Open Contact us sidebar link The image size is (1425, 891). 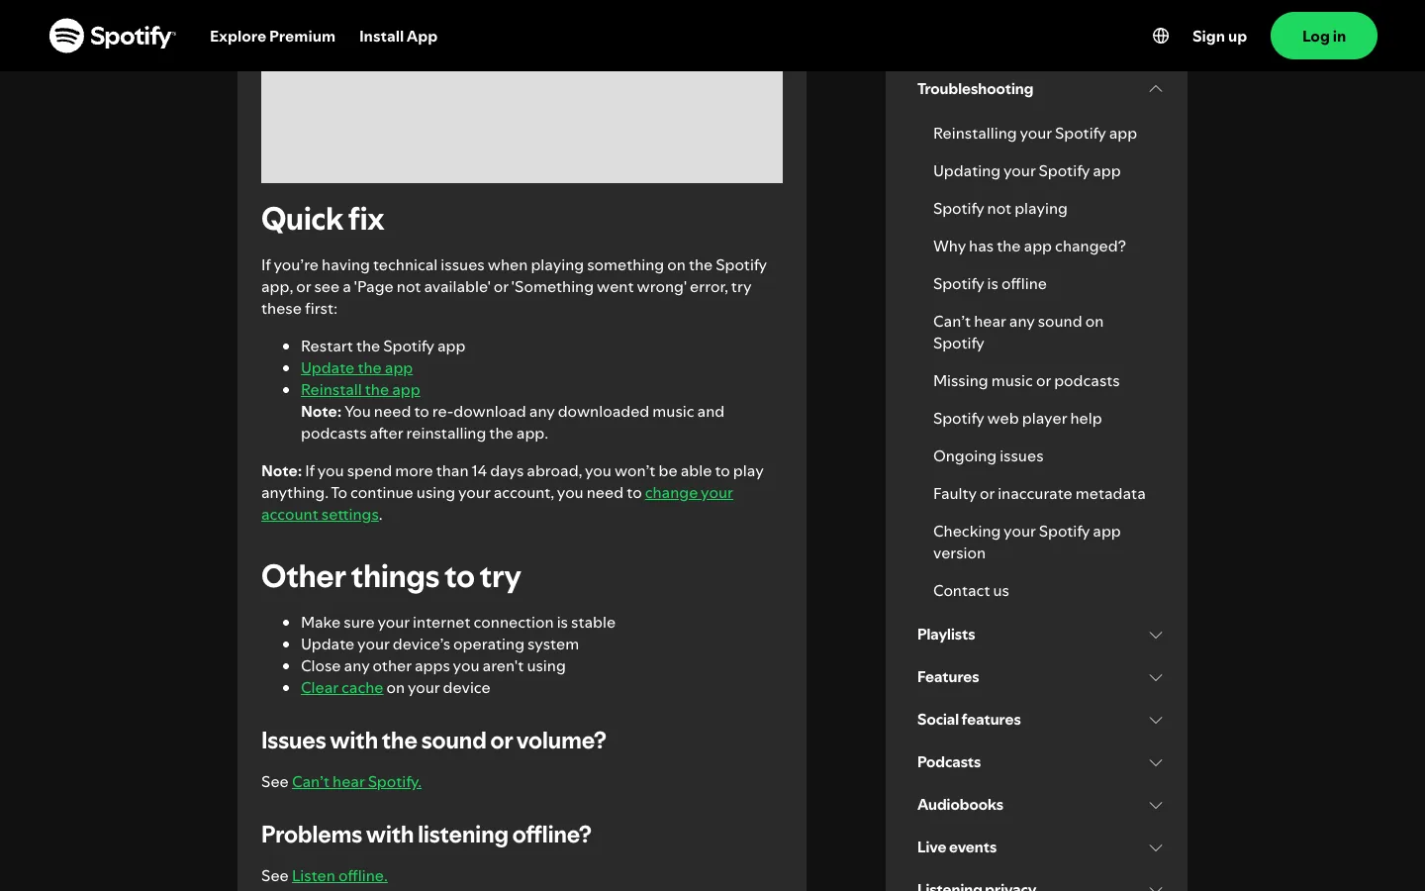click(x=971, y=591)
